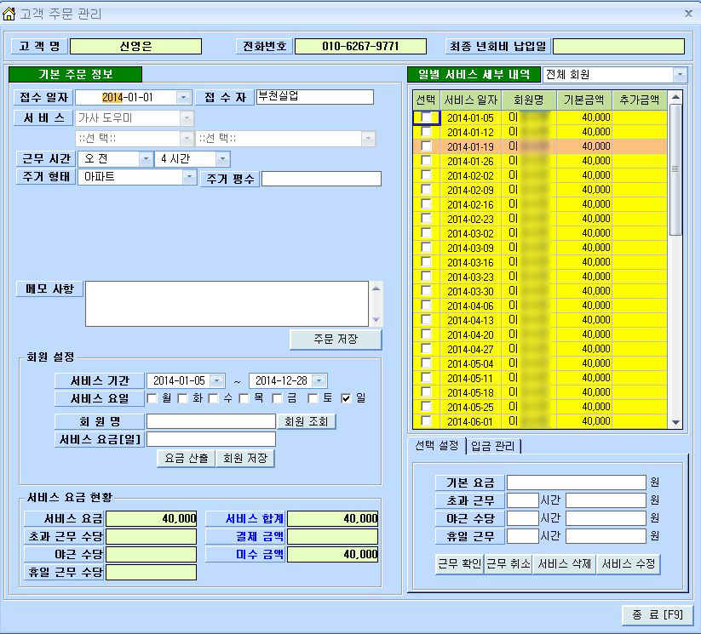Check the row for 2014-01-05
Screen dimensions: 701x634
point(426,117)
